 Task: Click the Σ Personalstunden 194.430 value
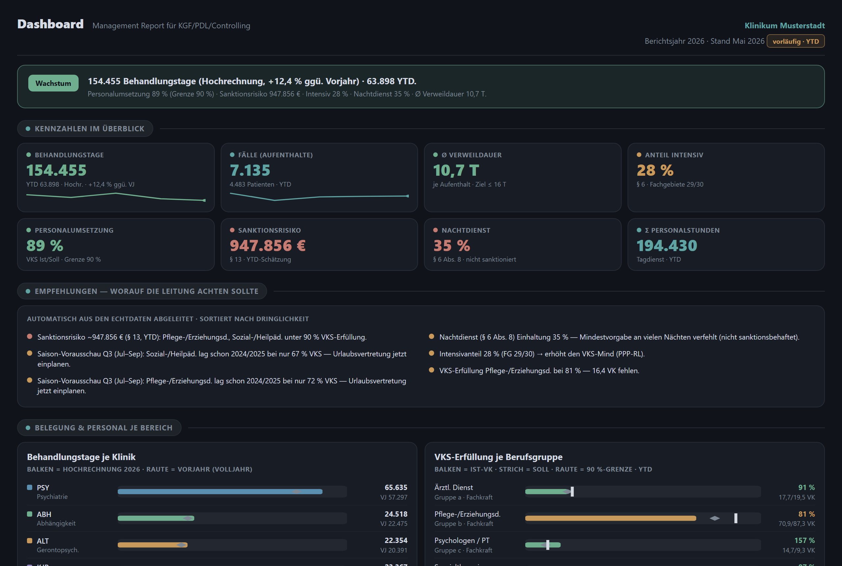tap(667, 246)
